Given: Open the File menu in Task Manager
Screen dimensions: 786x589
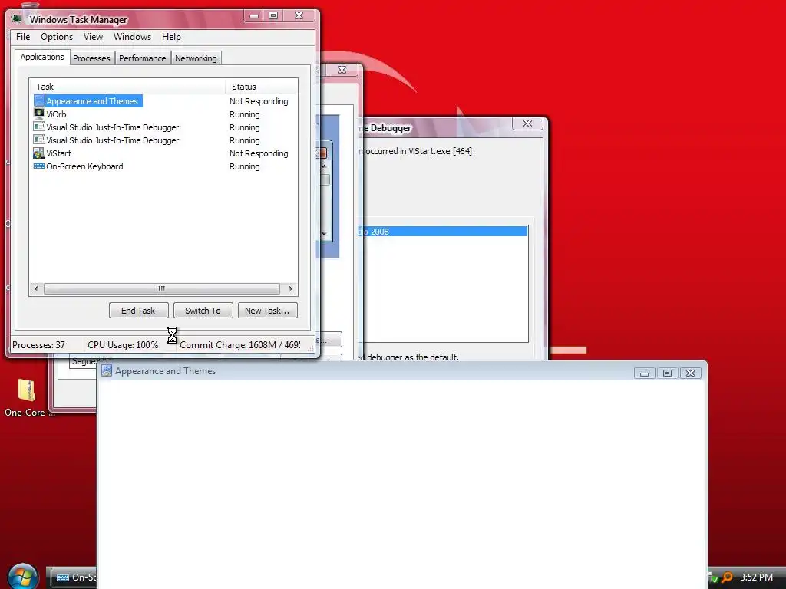Looking at the screenshot, I should click(23, 37).
